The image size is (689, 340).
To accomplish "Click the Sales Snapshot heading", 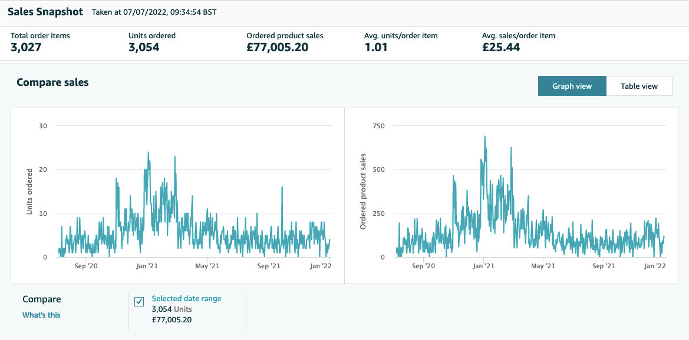I will click(45, 12).
